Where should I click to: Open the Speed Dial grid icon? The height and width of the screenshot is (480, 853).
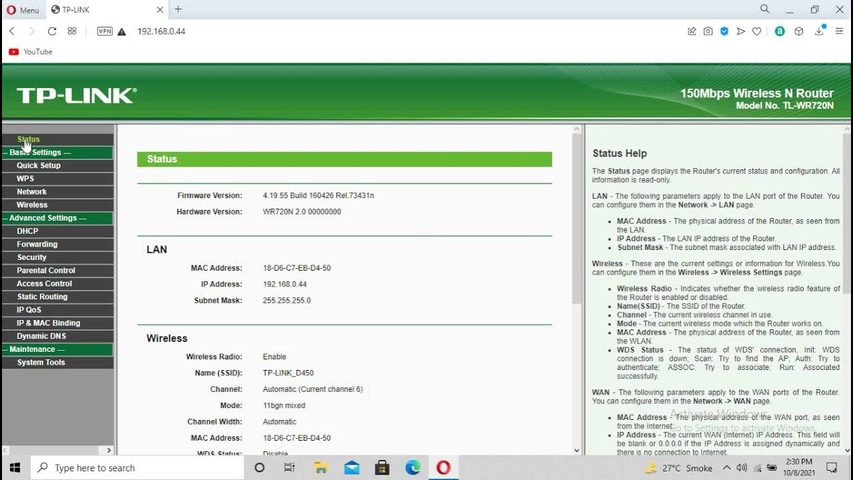click(72, 31)
